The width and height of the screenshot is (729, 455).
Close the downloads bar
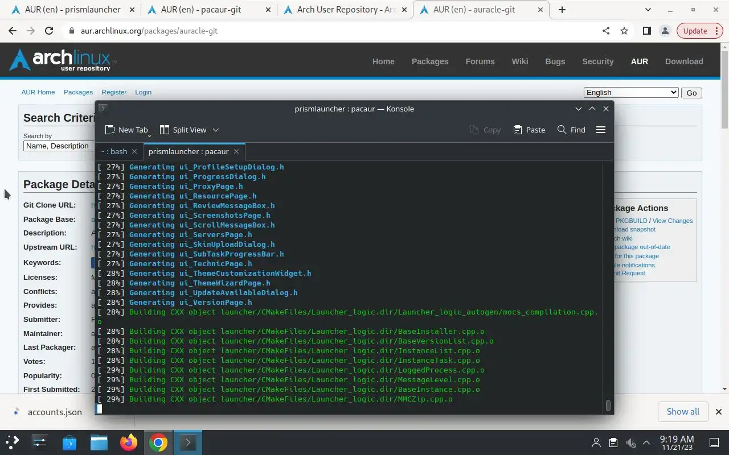click(718, 412)
